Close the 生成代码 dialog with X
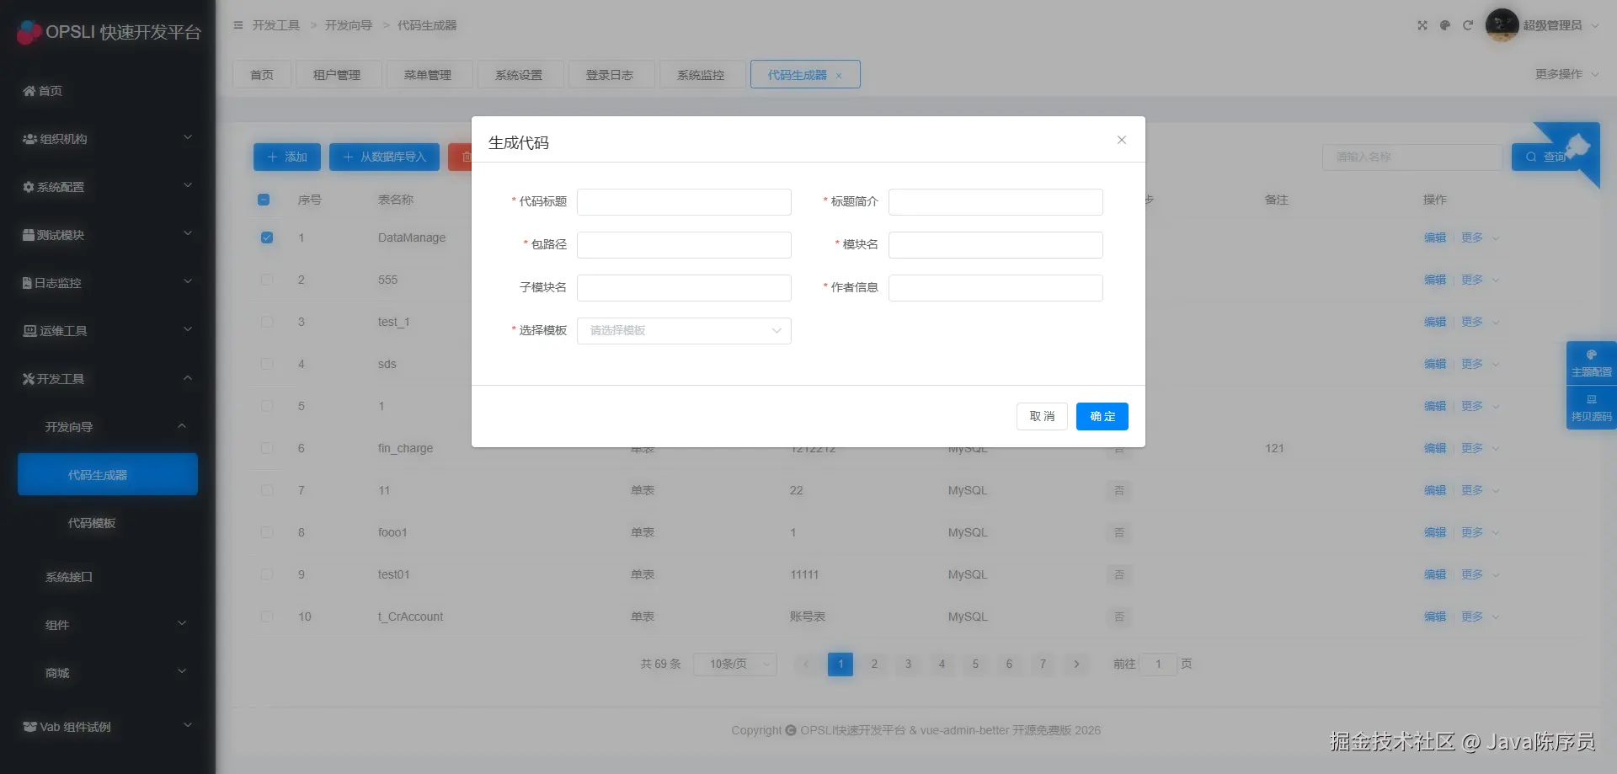The height and width of the screenshot is (774, 1617). pos(1122,140)
